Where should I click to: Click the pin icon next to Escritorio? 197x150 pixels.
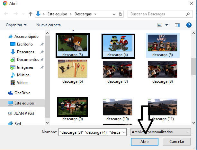[42, 44]
